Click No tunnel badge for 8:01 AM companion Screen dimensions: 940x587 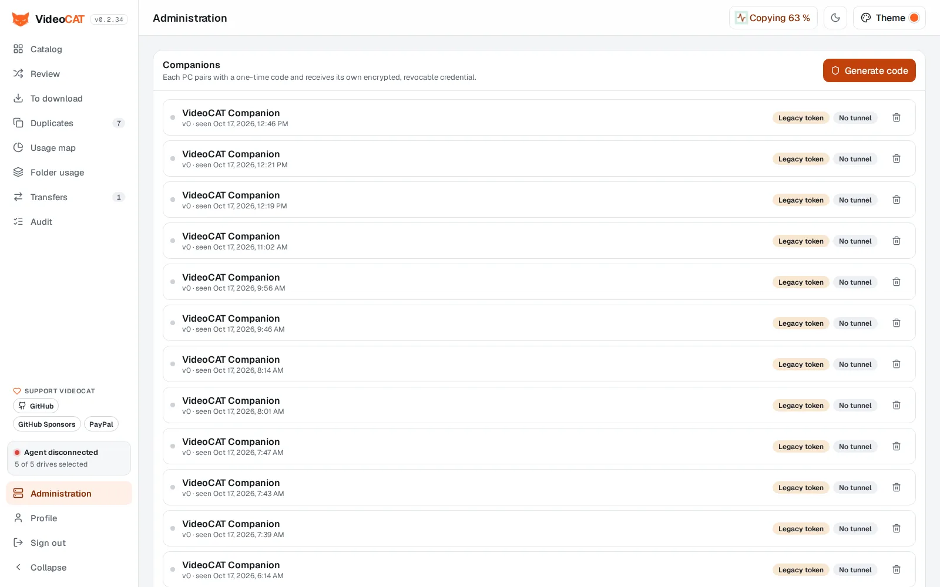(855, 406)
